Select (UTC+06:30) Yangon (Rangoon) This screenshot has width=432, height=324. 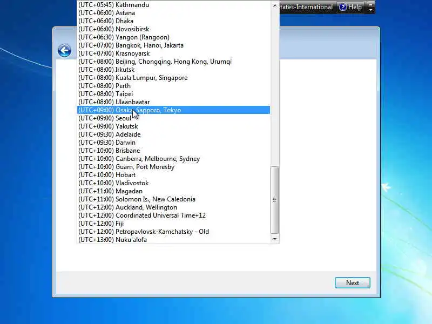click(x=173, y=37)
